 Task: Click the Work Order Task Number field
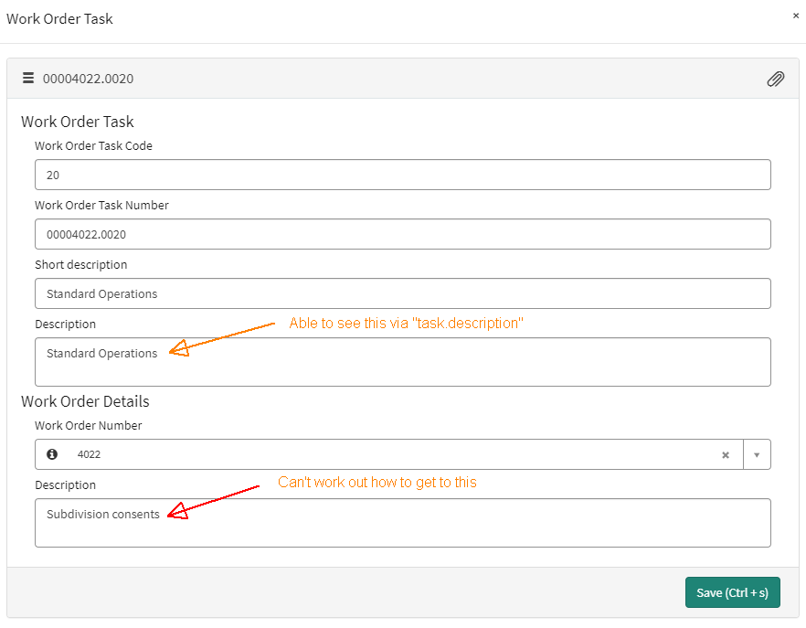coord(402,234)
